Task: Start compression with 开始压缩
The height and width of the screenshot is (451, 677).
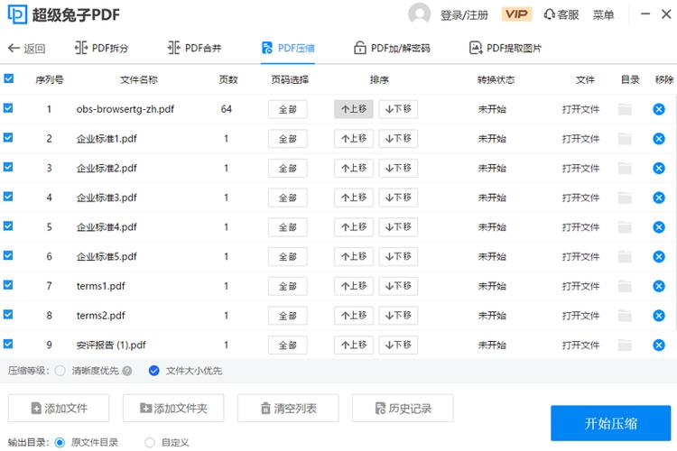Action: (610, 423)
